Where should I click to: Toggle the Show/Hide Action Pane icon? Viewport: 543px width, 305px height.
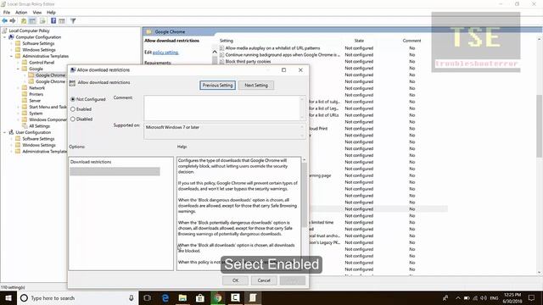(62, 20)
